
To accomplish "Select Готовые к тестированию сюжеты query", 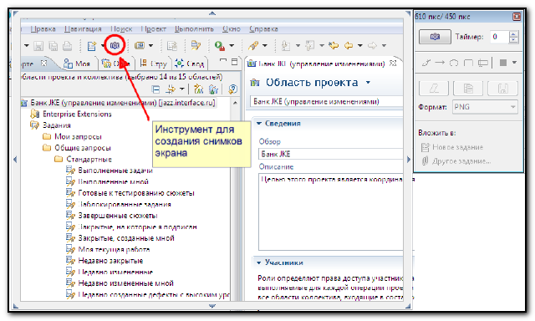I will click(136, 193).
